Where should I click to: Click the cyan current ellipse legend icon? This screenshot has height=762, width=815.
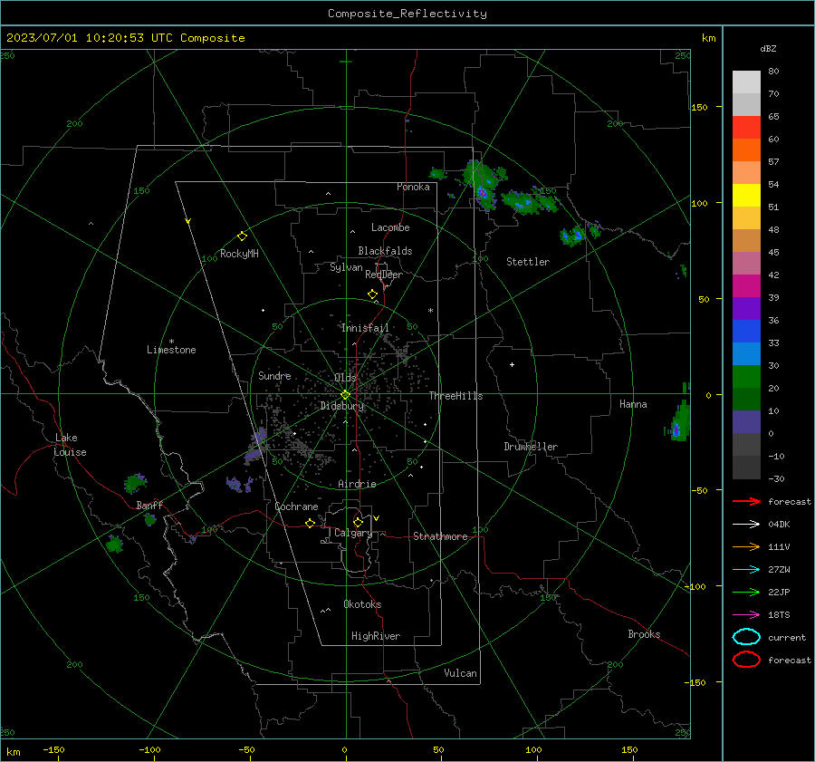[746, 637]
